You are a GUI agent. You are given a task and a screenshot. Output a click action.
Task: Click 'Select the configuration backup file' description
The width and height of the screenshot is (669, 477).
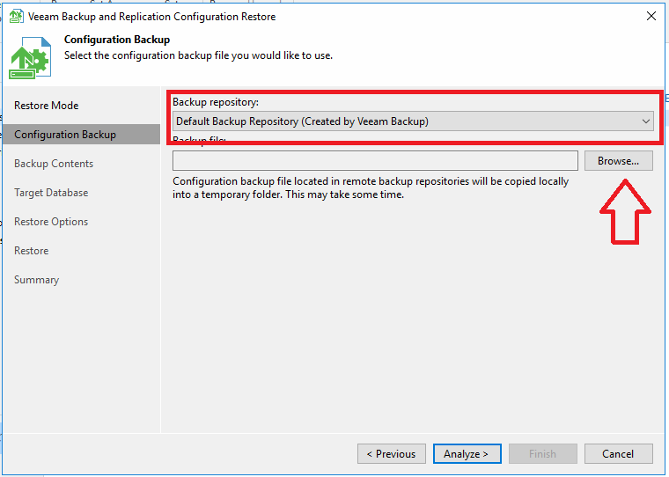(x=198, y=55)
